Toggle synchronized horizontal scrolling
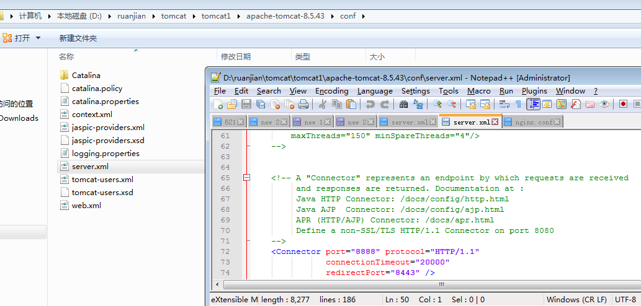Image resolution: width=641 pixels, height=306 pixels. 485,104
